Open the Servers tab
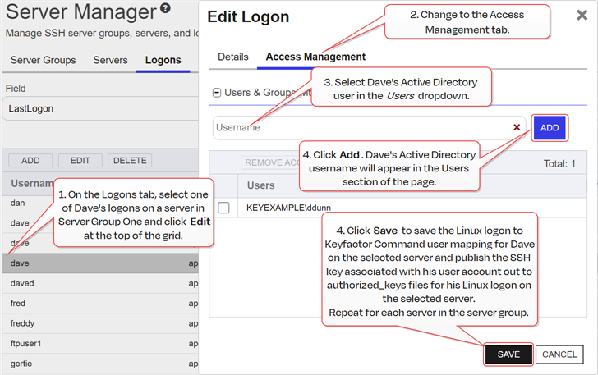The width and height of the screenshot is (598, 375). [110, 60]
